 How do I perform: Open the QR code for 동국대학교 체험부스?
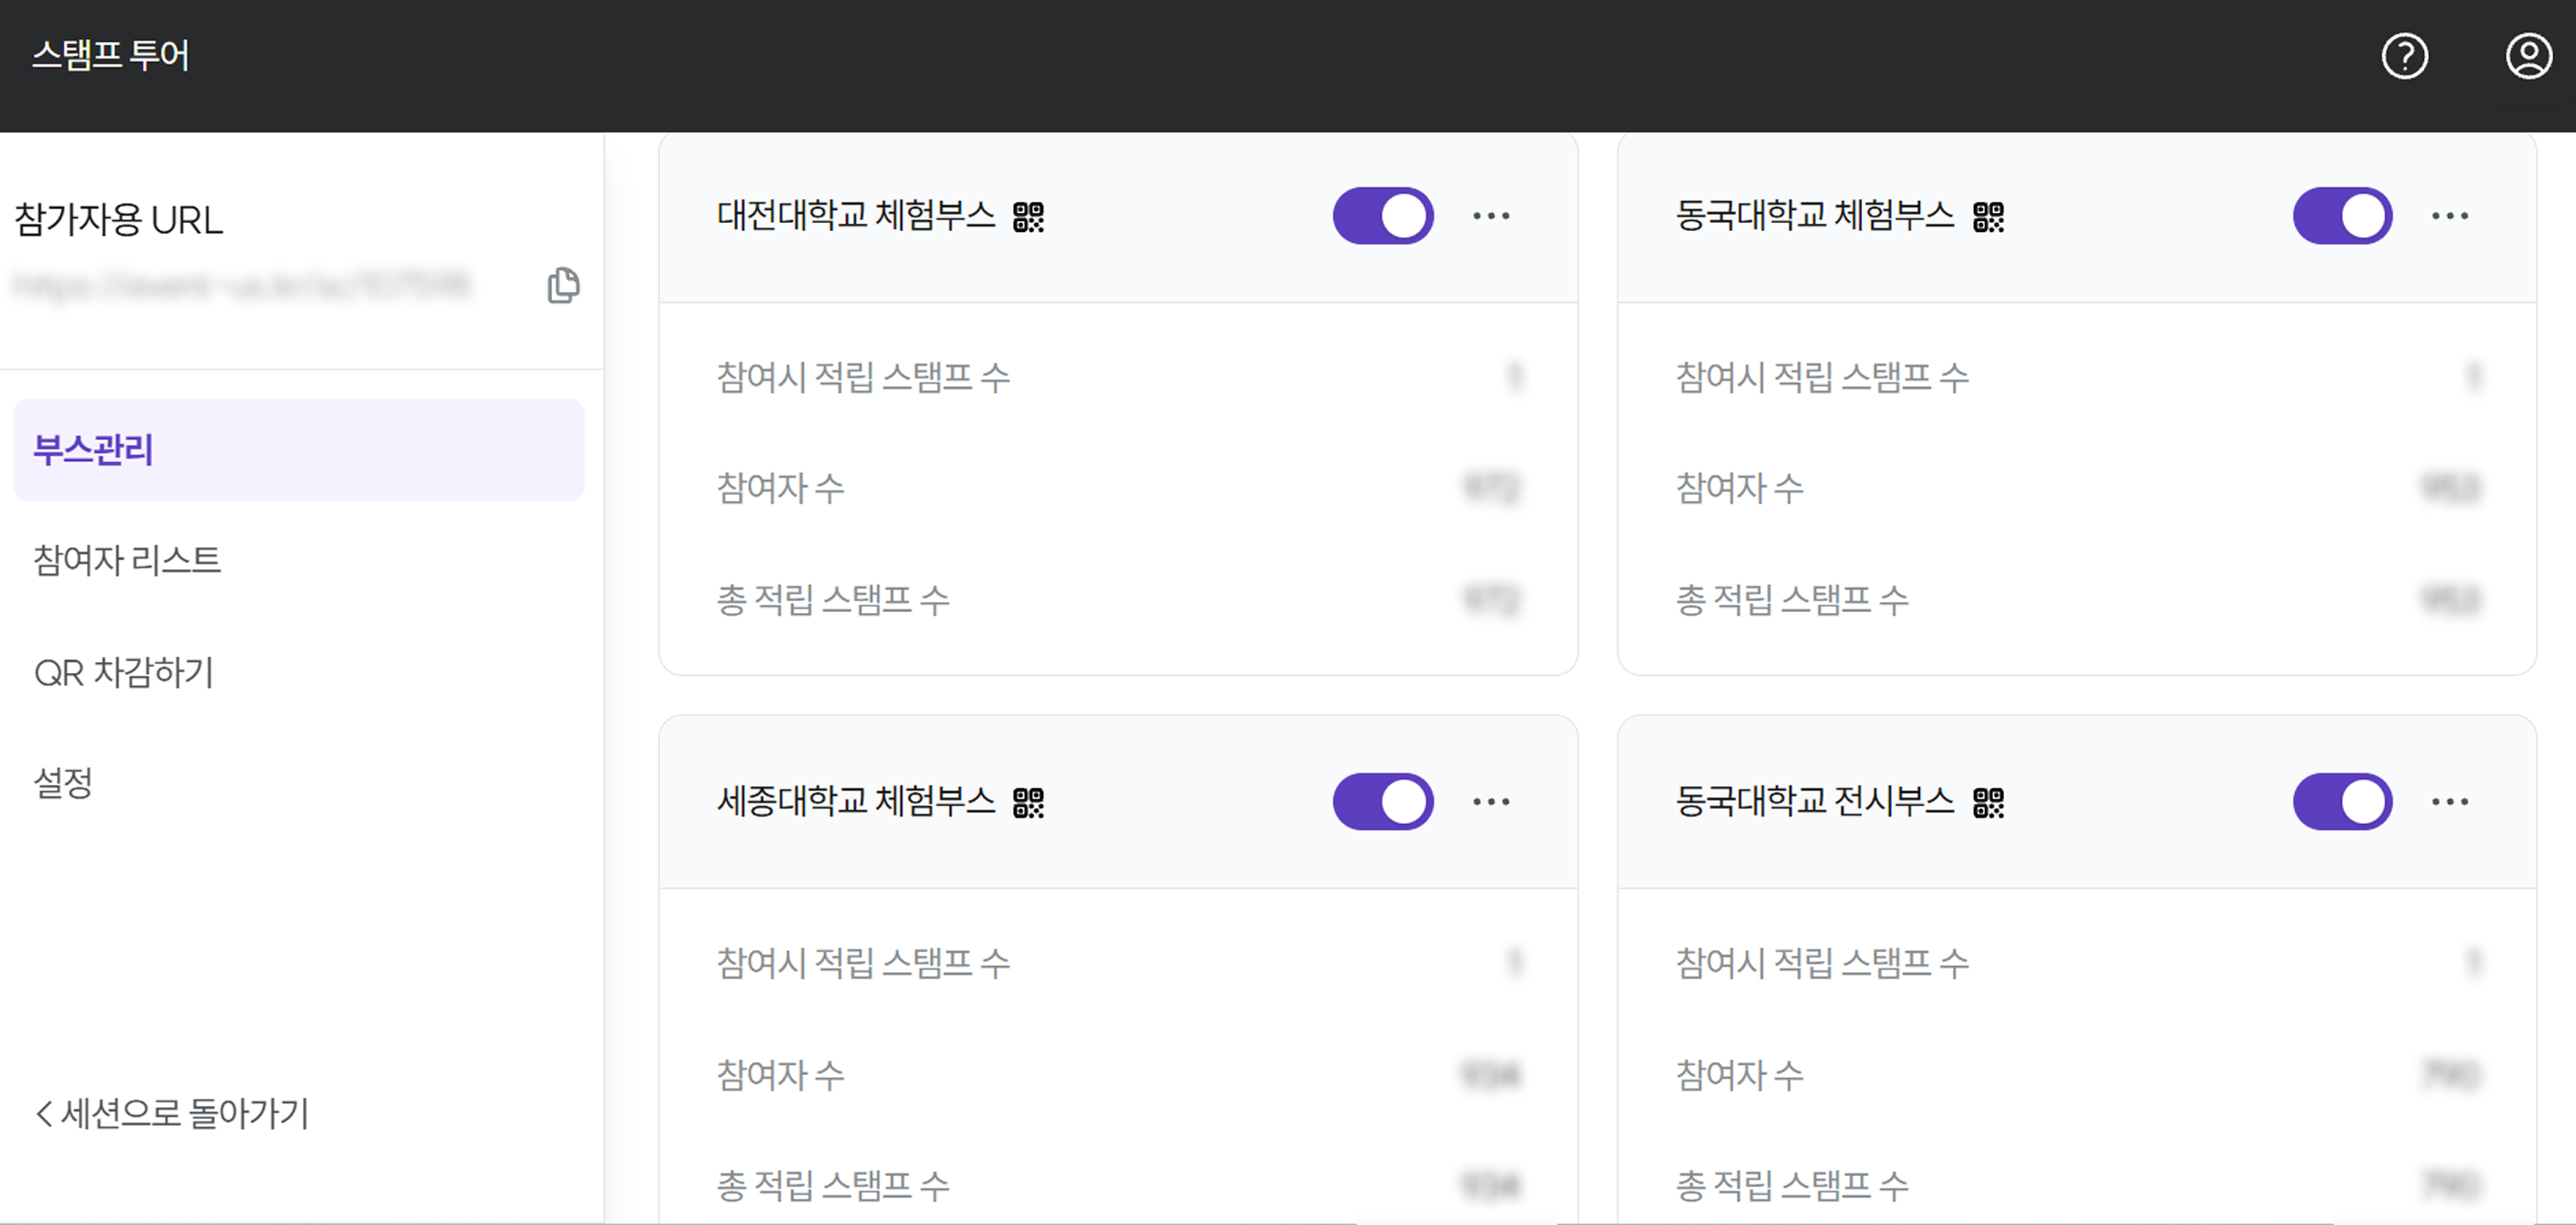[x=1989, y=215]
